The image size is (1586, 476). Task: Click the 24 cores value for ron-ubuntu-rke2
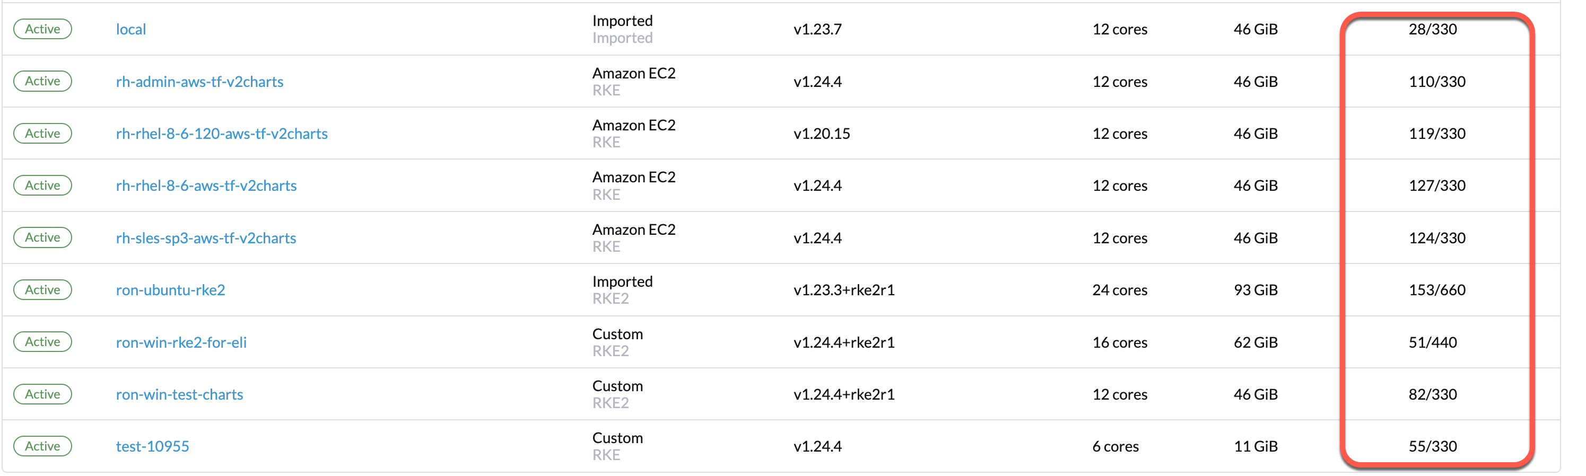tap(1120, 289)
